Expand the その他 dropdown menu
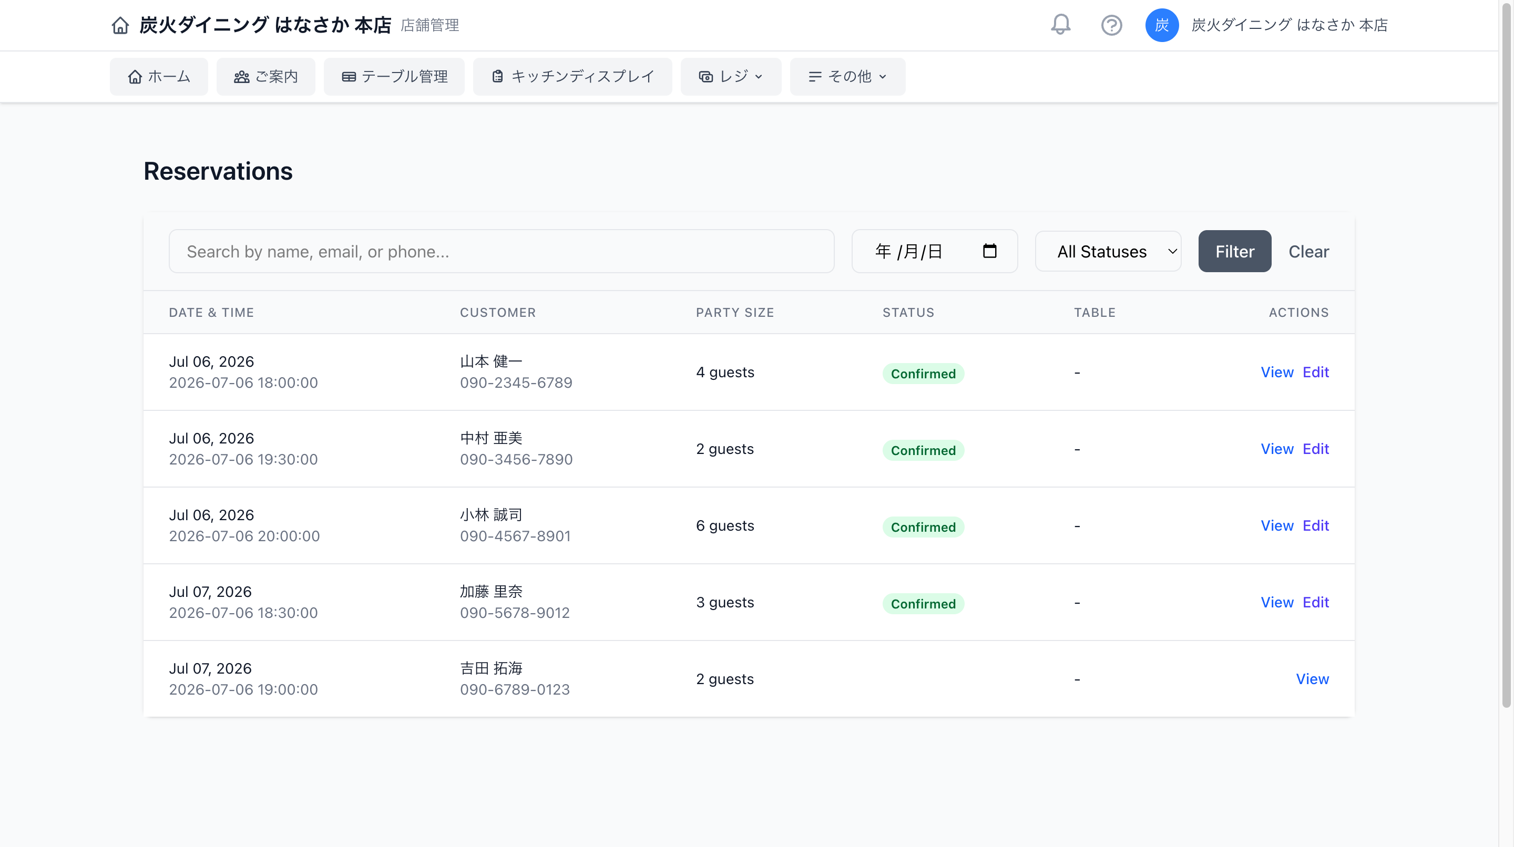Viewport: 1514px width, 847px height. [x=847, y=76]
